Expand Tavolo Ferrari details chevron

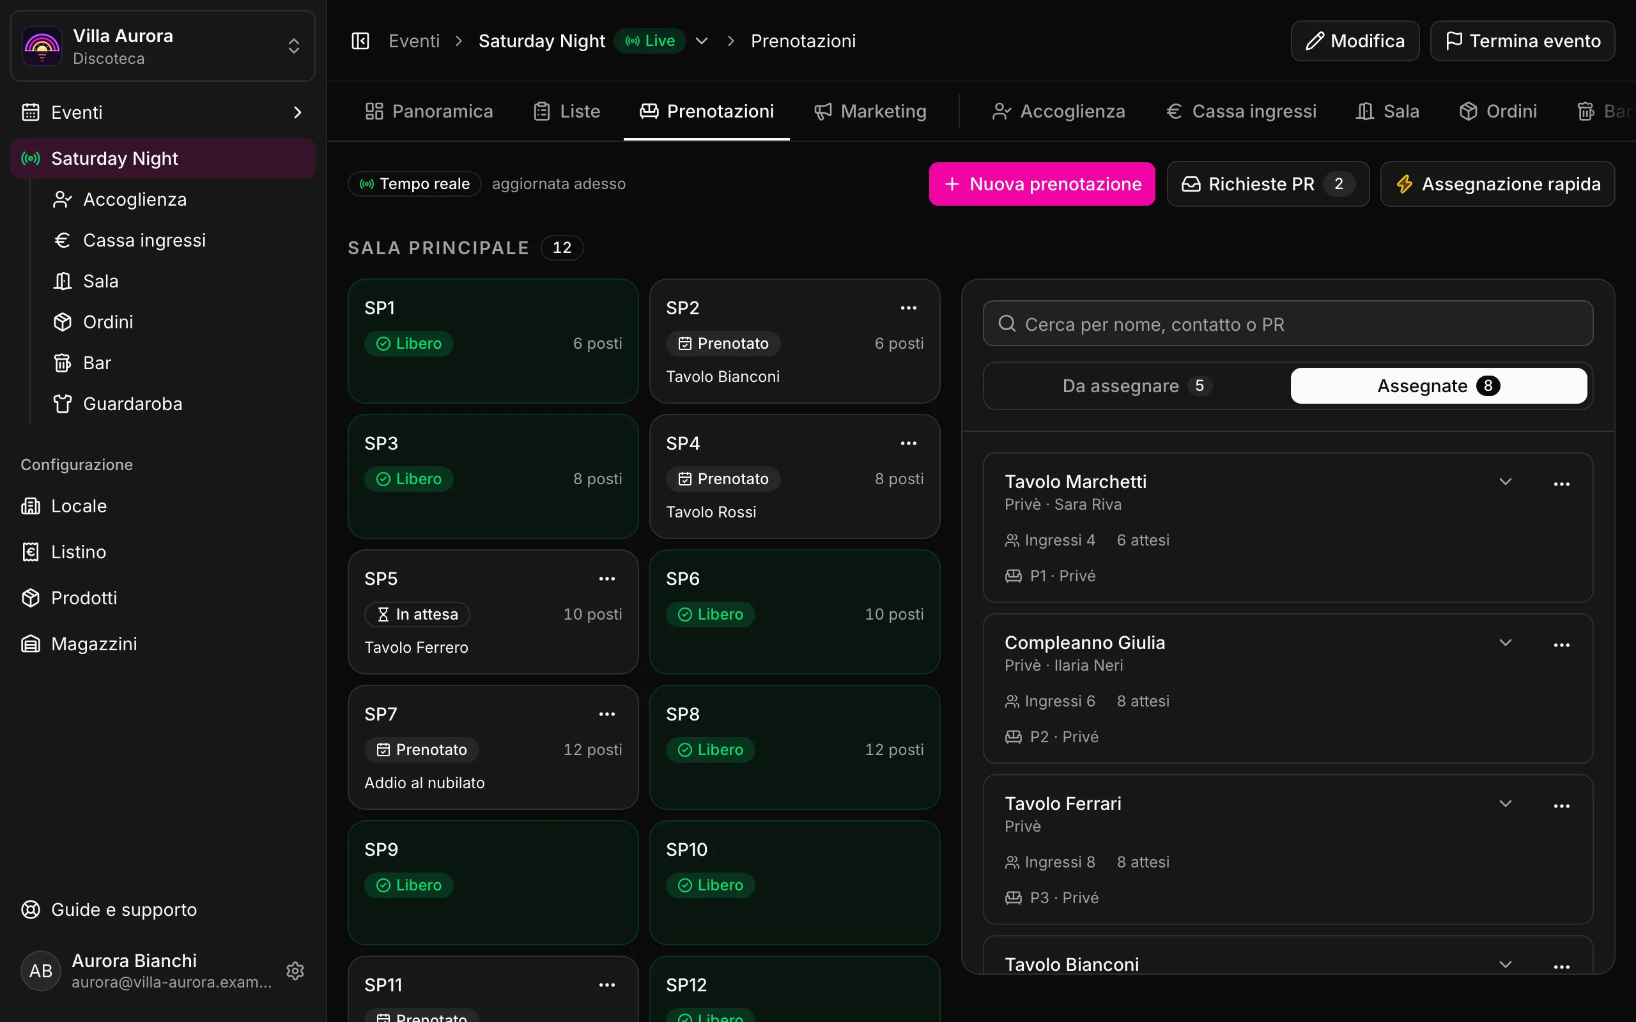pos(1505,803)
